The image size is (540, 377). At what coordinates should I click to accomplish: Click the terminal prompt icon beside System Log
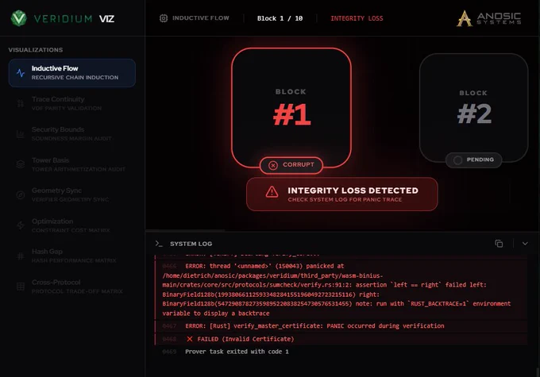159,244
